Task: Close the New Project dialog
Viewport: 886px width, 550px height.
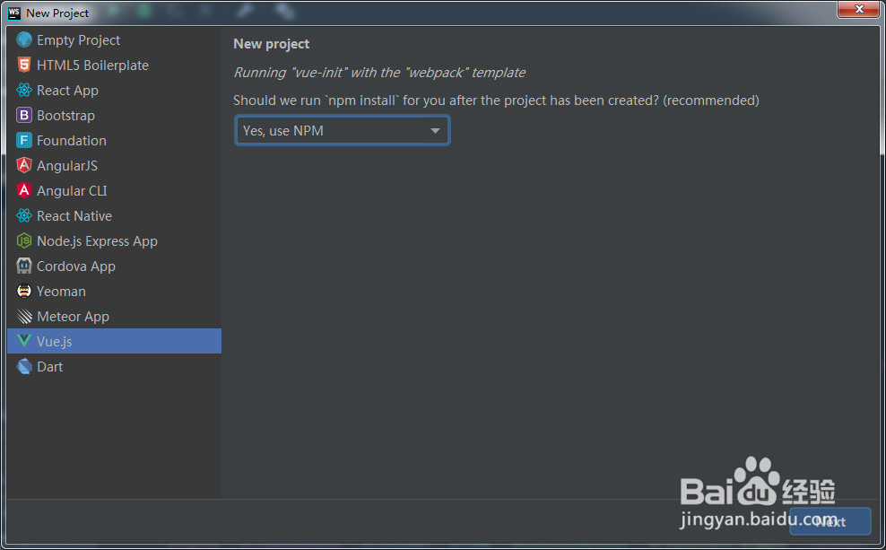Action: click(858, 9)
